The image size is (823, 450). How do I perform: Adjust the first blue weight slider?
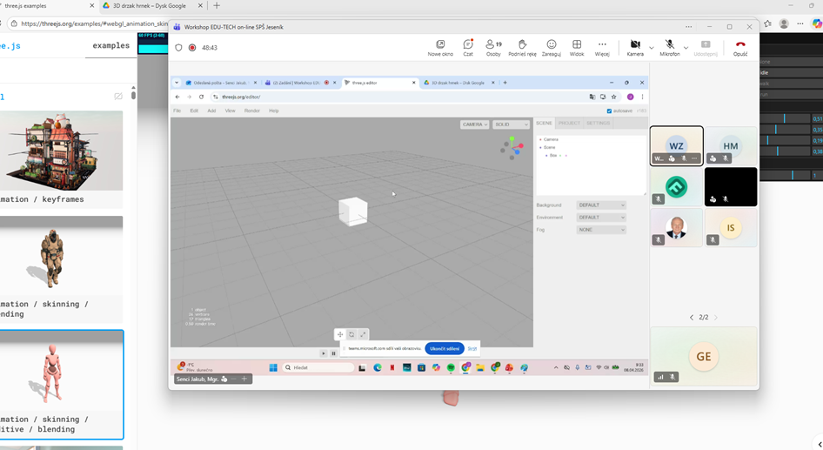[784, 118]
